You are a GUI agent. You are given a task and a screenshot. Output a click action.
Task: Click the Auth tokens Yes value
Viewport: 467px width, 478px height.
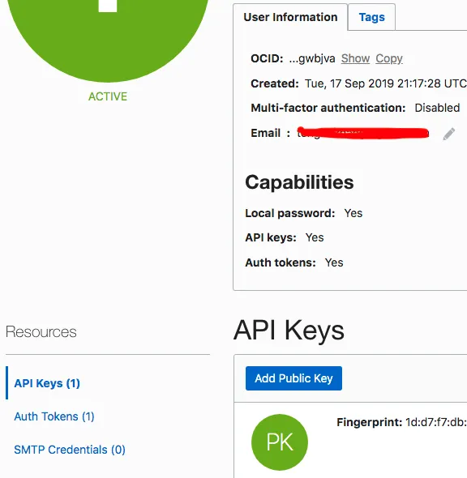(x=334, y=262)
